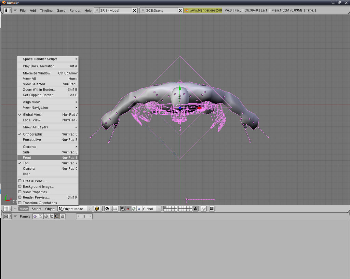Click the render this window icon
The image size is (350, 279).
click(212, 209)
